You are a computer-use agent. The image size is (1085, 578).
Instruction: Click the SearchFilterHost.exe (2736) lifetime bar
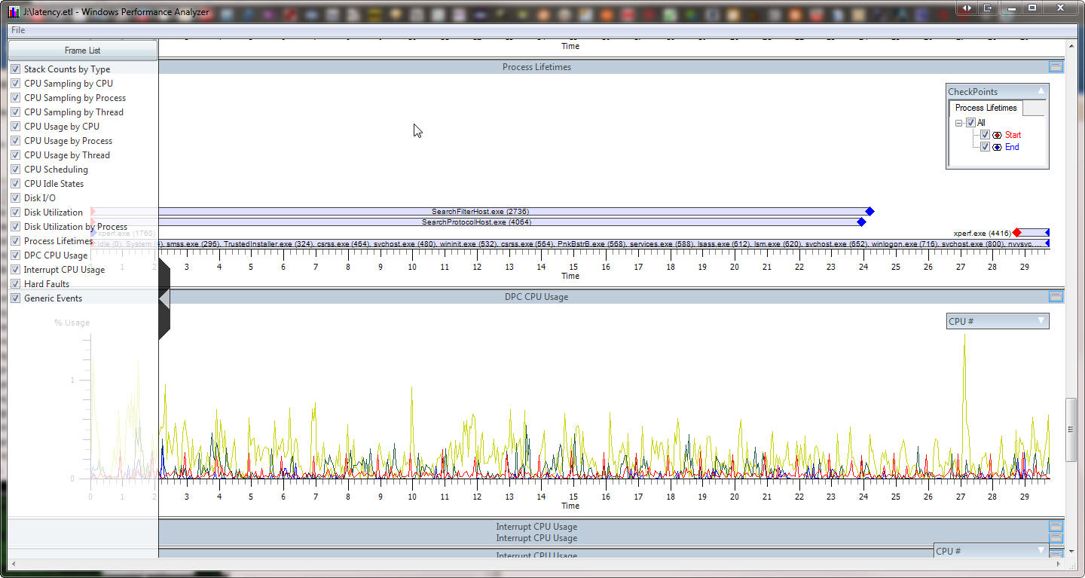(480, 212)
